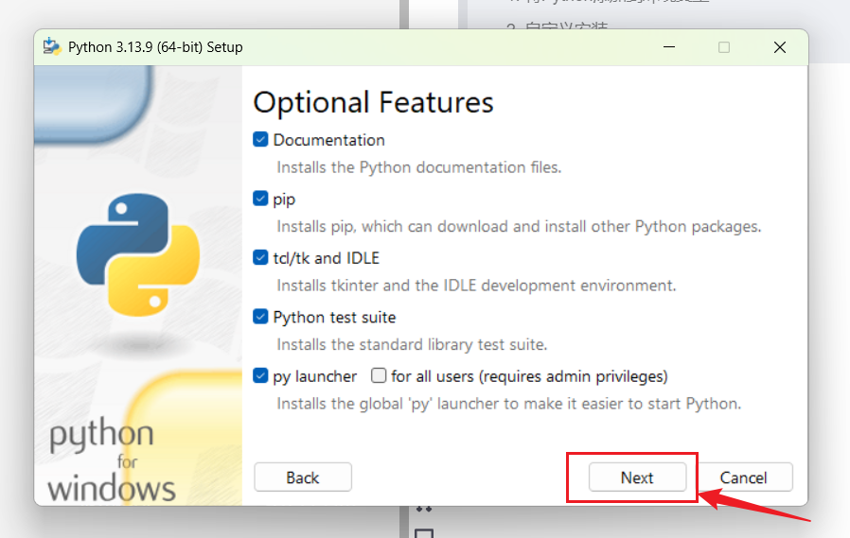The image size is (850, 538).
Task: Click the 'py' launcher description text
Action: (x=509, y=404)
